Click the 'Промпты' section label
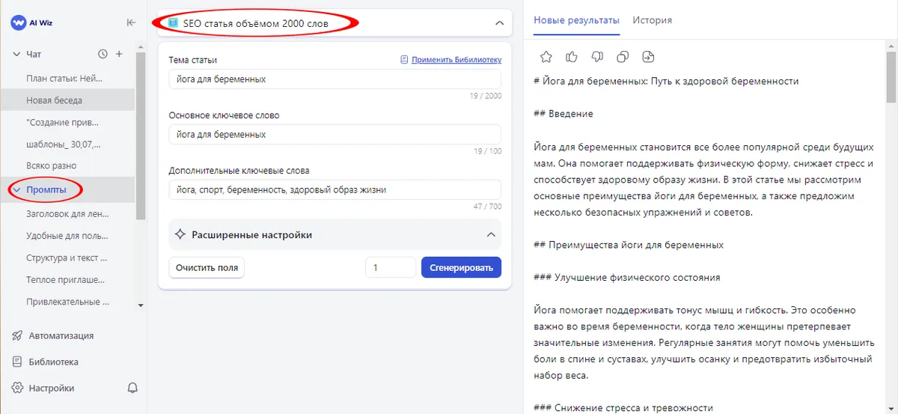Screen dimensions: 898x414 46,190
